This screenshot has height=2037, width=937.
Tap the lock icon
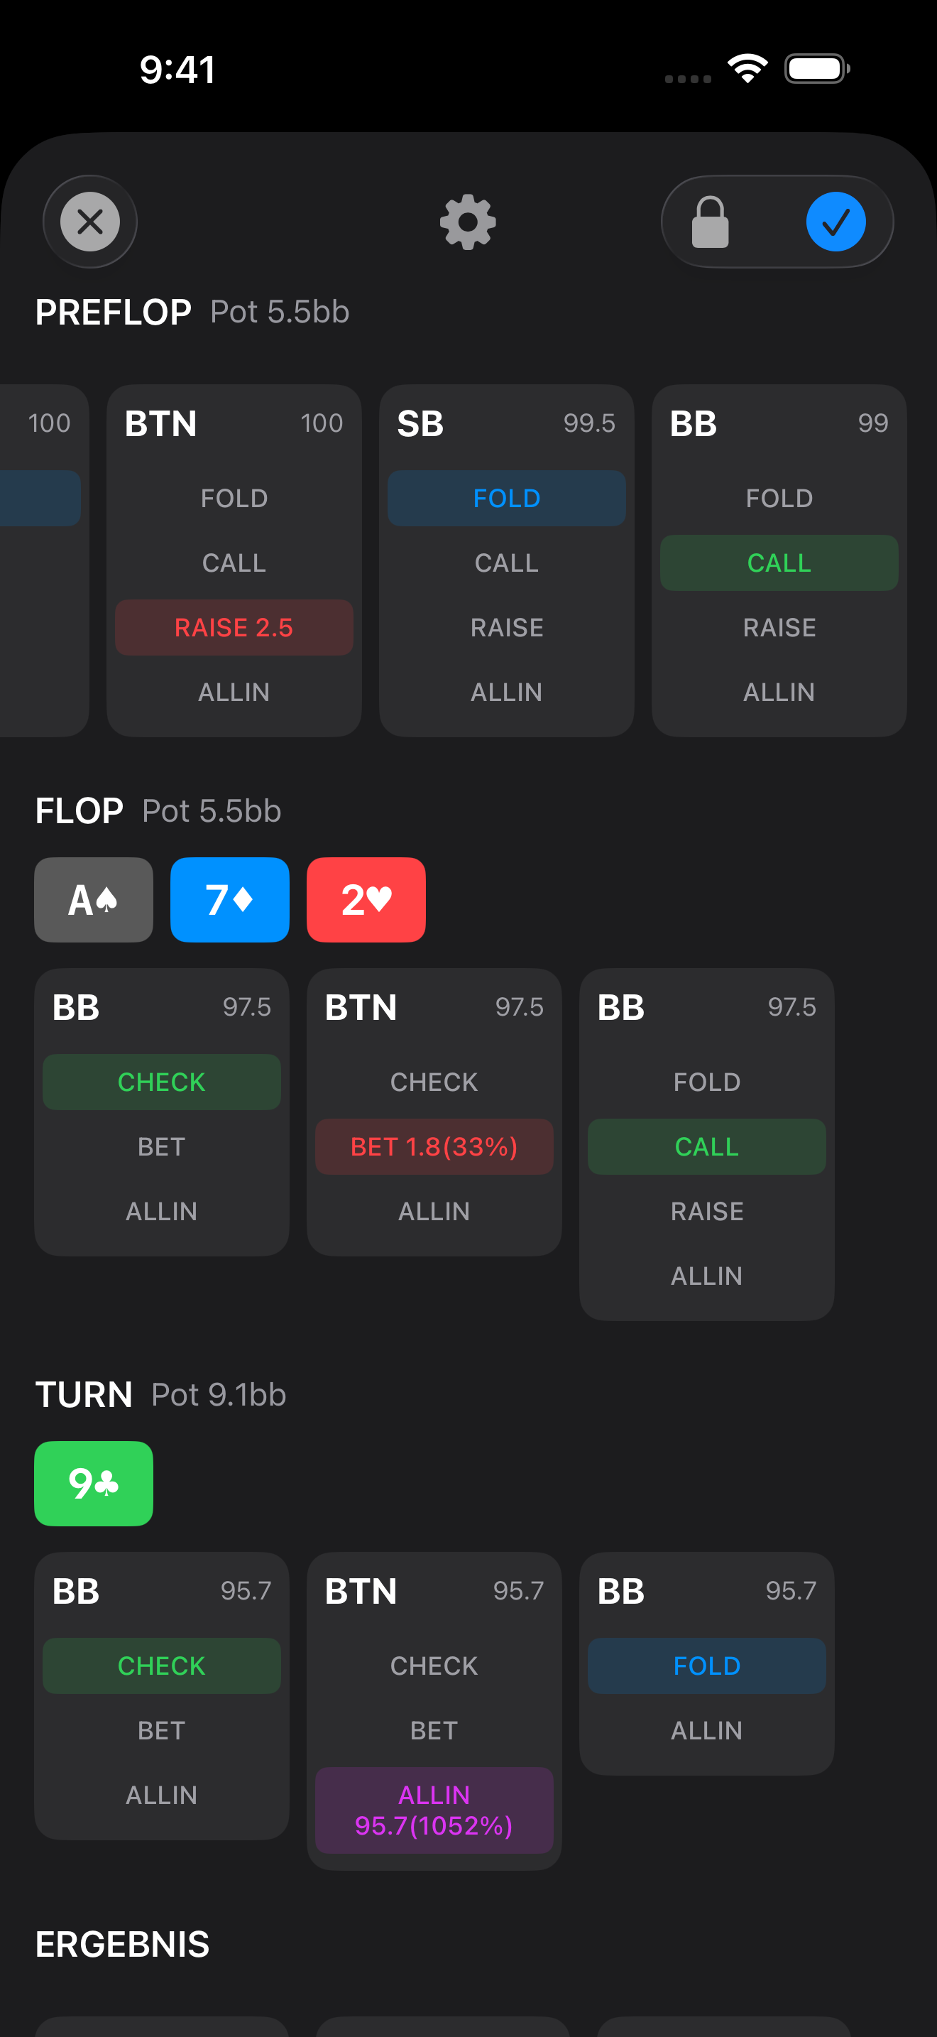point(709,222)
